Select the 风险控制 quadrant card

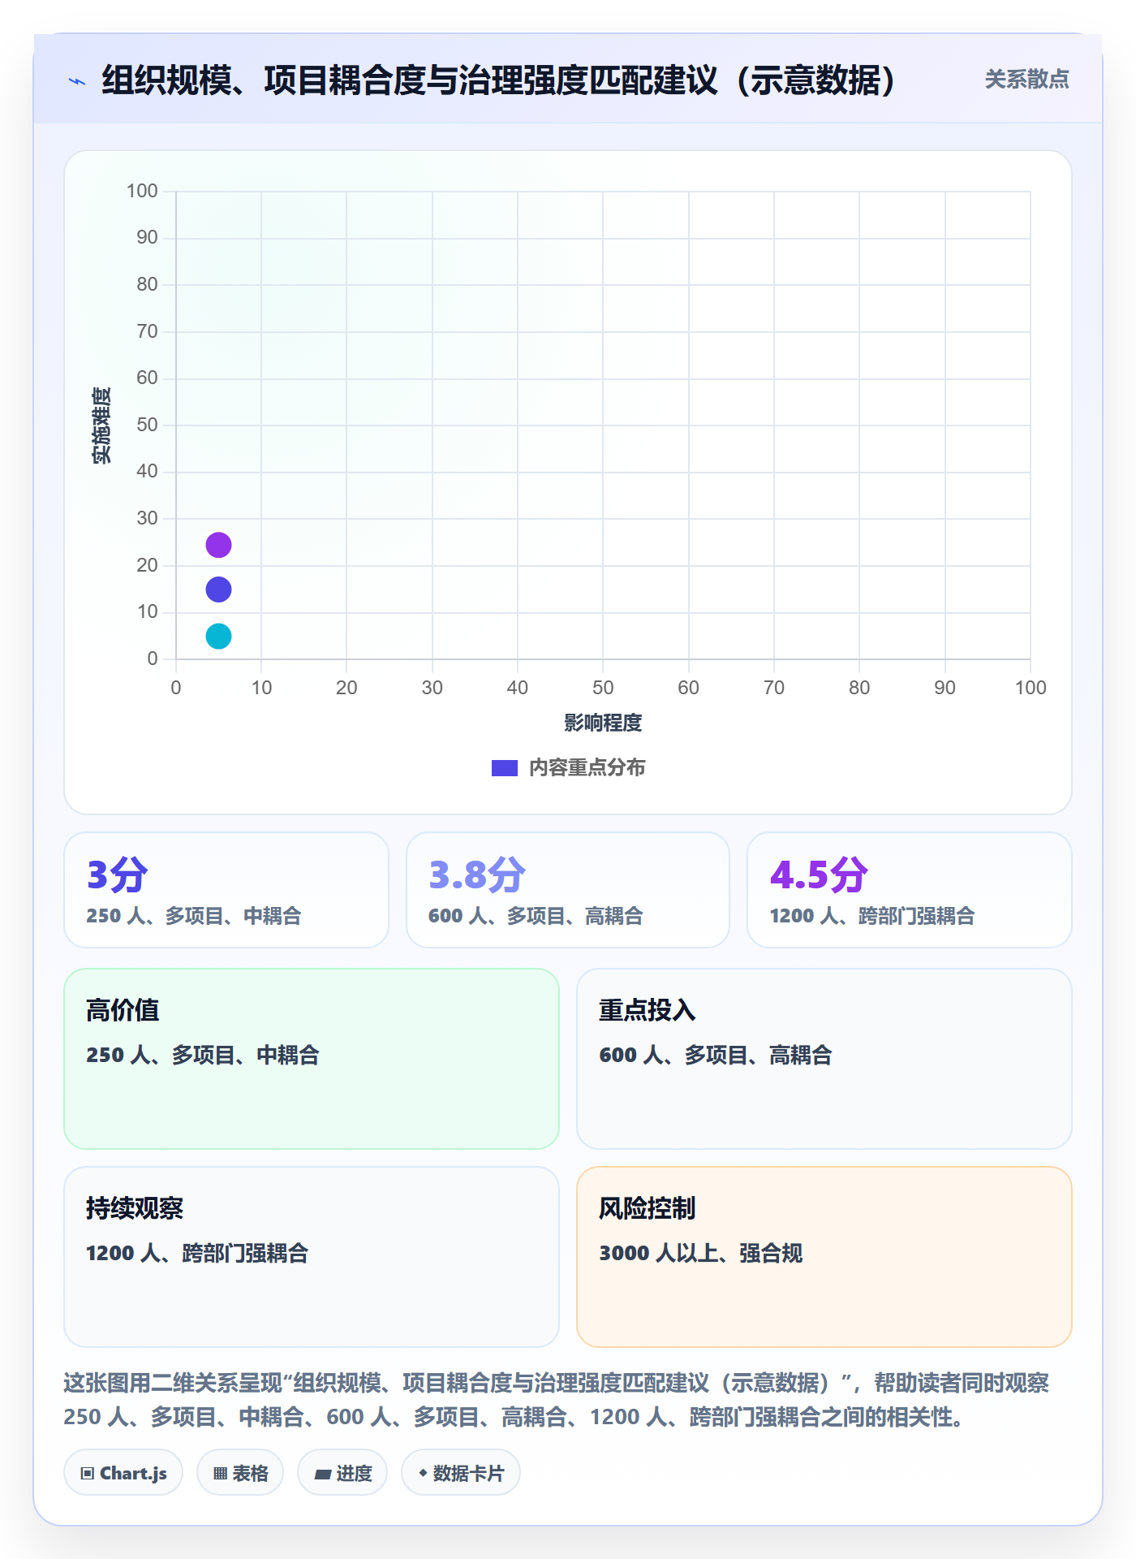[x=824, y=1257]
